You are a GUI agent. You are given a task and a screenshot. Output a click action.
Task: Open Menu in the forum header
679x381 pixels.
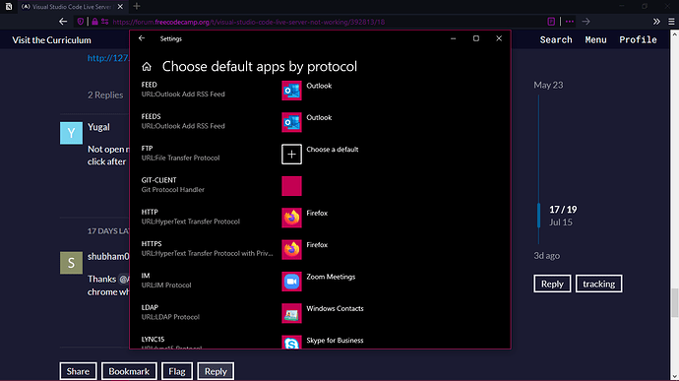[x=595, y=40]
